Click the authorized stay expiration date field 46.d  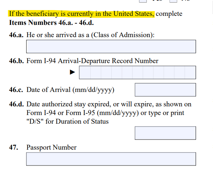(165, 133)
